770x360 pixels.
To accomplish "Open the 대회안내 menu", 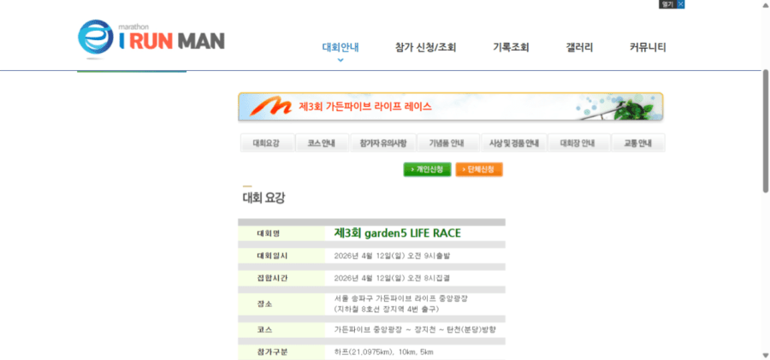I will pyautogui.click(x=341, y=48).
